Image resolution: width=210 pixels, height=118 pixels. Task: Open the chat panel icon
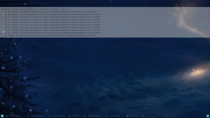pyautogui.click(x=2, y=116)
